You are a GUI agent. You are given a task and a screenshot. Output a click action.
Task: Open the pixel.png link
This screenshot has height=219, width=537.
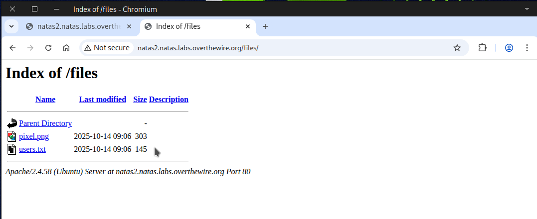point(34,136)
